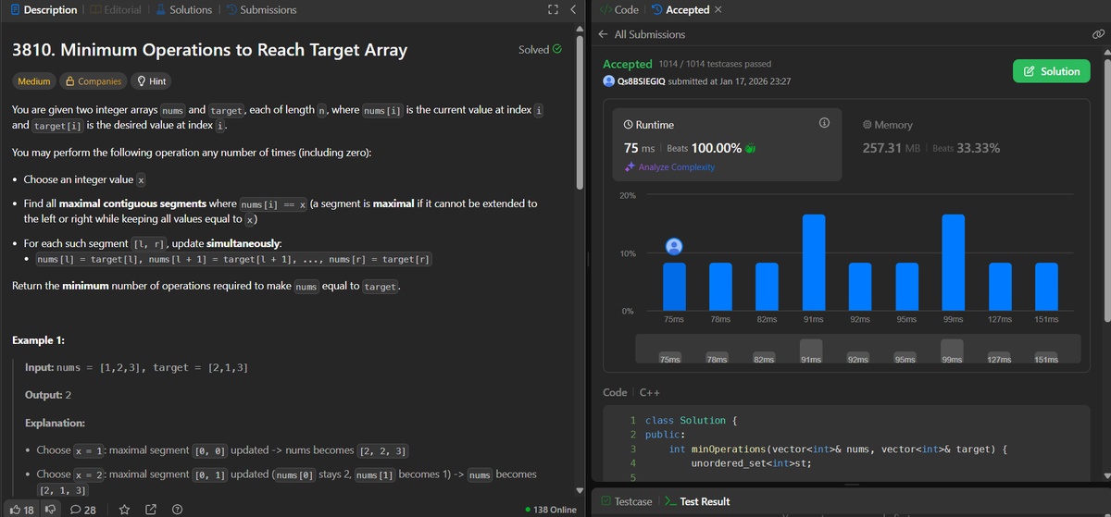1111x517 pixels.
Task: Select the 75ms thumb in the range slider
Action: [669, 358]
